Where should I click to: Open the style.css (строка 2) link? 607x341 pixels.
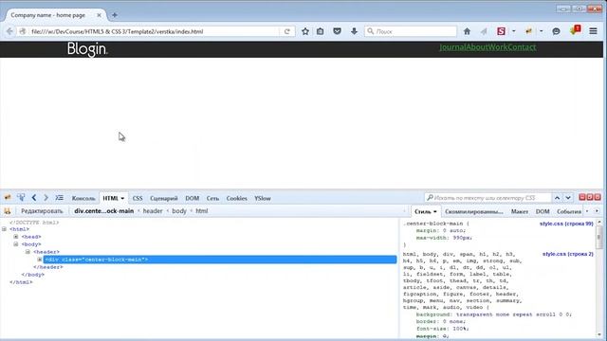pyautogui.click(x=567, y=254)
